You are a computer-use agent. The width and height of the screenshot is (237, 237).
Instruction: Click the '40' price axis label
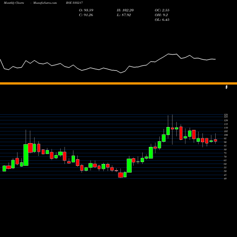tap(225, 179)
